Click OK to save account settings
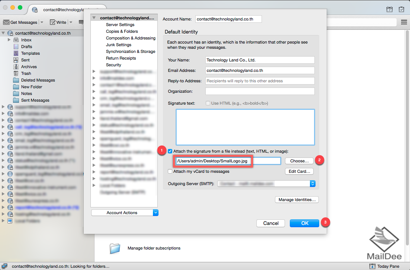 (x=304, y=223)
